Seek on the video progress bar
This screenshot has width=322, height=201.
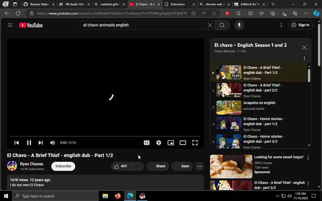coord(105,136)
